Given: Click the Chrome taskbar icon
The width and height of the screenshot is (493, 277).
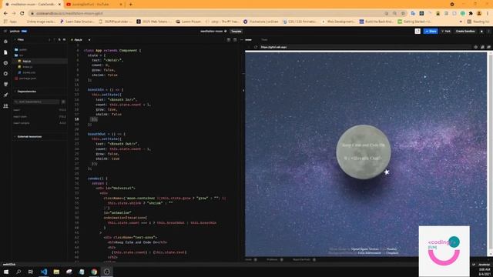Looking at the screenshot, I should click(x=94, y=272).
